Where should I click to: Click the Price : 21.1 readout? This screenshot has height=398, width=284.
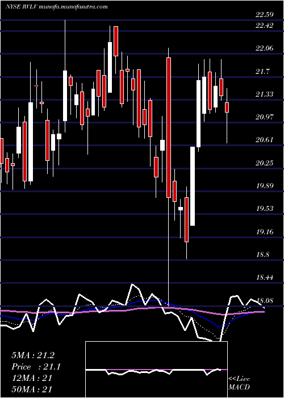pos(36,367)
